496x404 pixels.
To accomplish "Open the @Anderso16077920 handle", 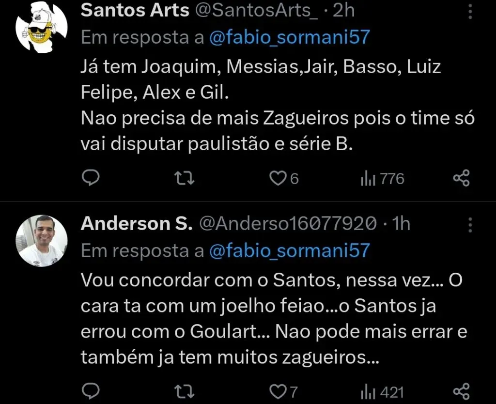I will (288, 224).
